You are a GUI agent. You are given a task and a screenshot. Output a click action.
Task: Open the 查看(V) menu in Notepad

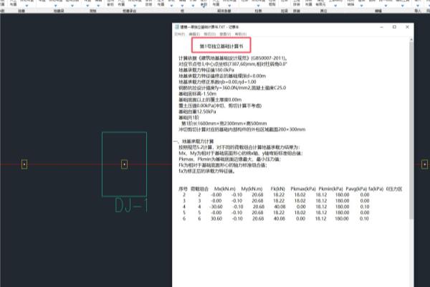[225, 34]
